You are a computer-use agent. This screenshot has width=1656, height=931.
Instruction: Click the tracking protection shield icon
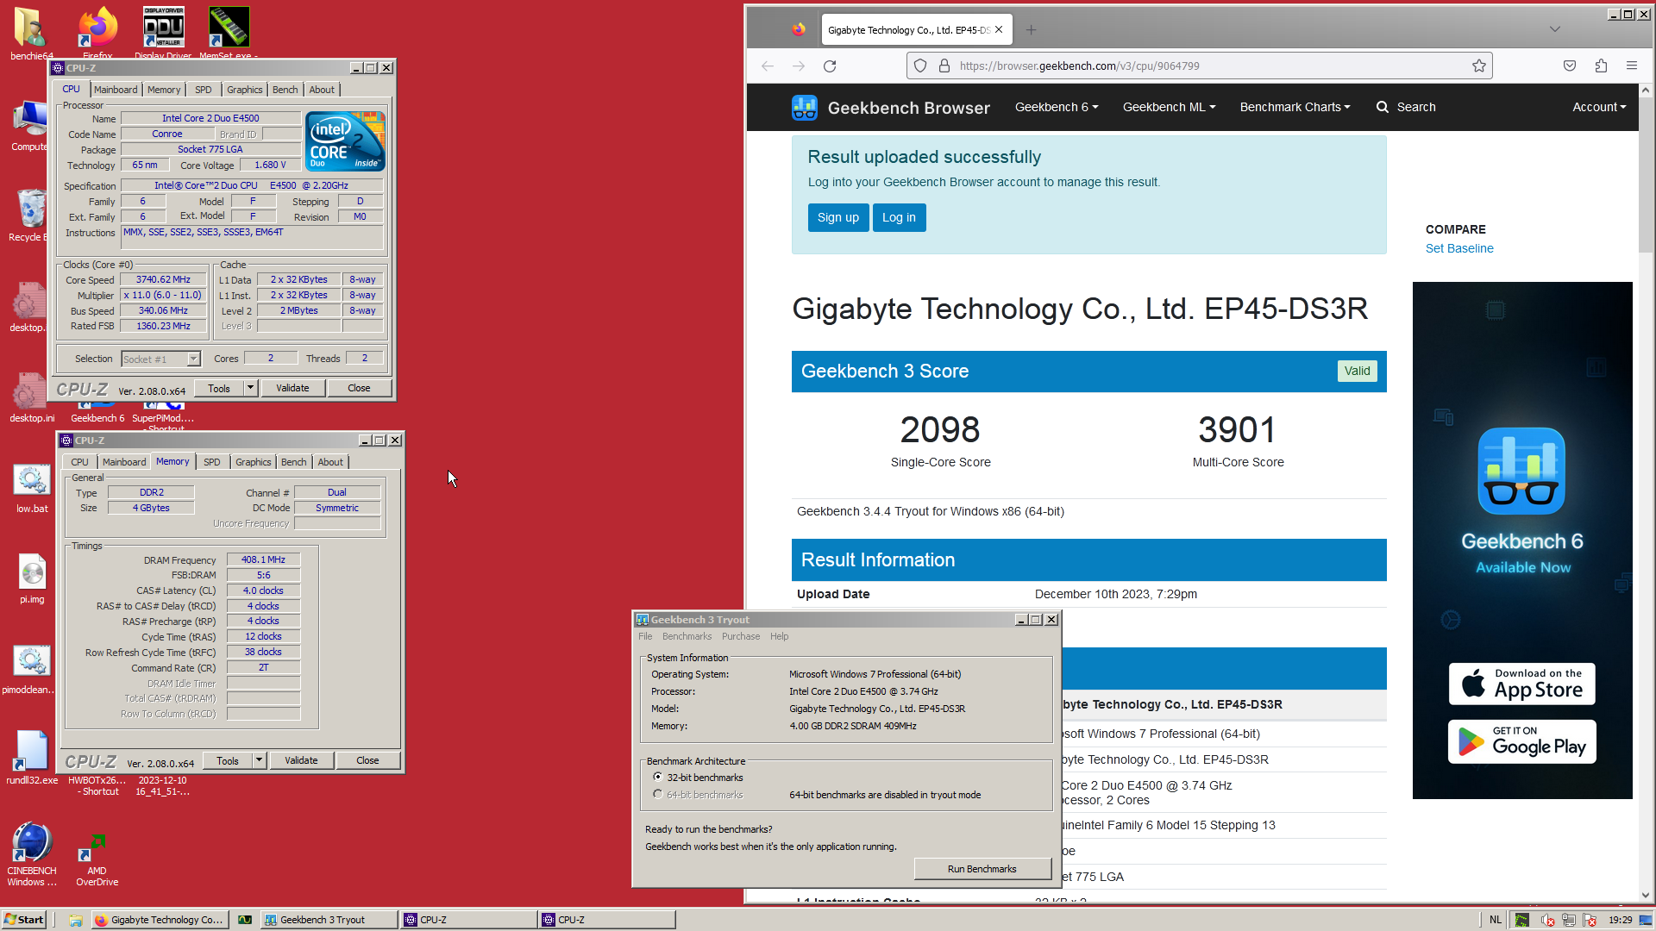(x=920, y=66)
